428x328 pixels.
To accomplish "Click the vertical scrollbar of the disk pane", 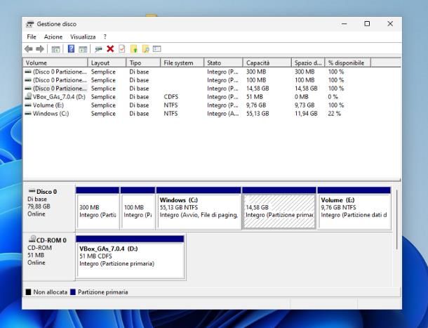I will coord(396,220).
